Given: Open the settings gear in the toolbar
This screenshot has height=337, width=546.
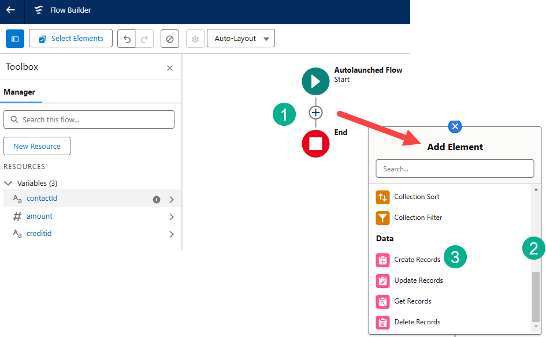Looking at the screenshot, I should click(195, 39).
